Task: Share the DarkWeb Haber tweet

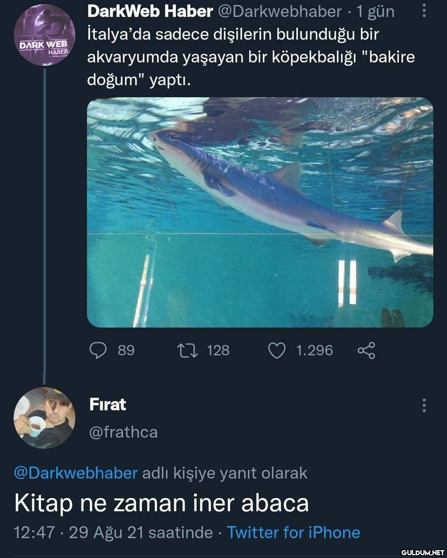Action: [366, 350]
